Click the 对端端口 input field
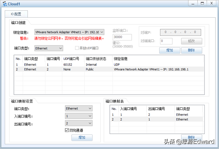The height and width of the screenshot is (149, 219). [166, 41]
